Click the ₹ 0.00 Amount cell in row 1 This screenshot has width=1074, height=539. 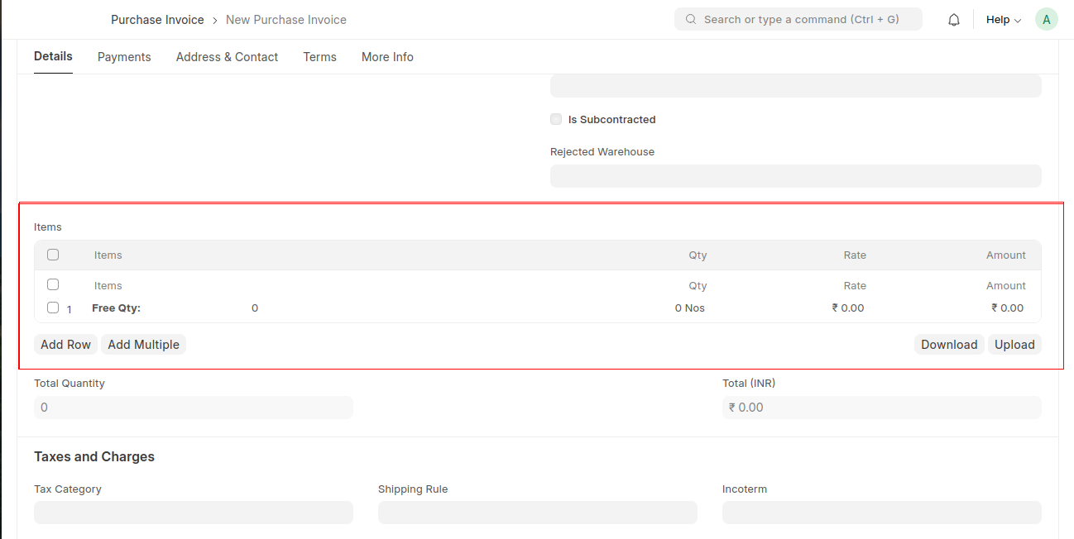click(x=1008, y=308)
